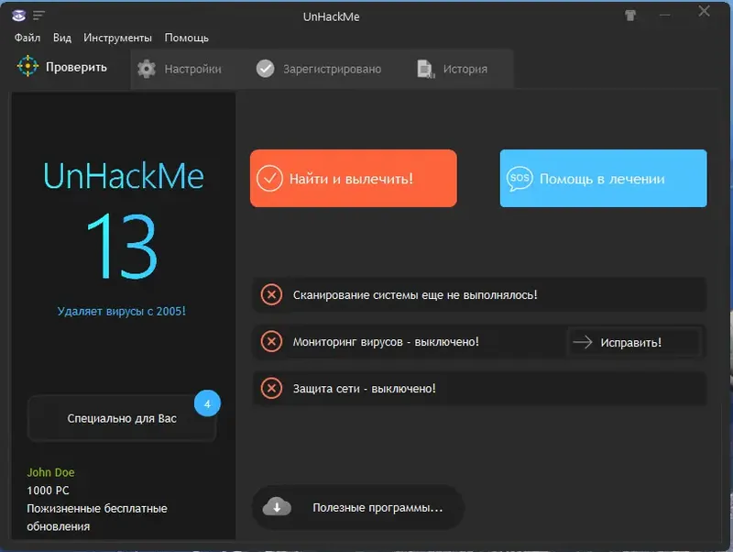This screenshot has width=733, height=552.
Task: Select Защита сети - выключено! text
Action: point(364,389)
